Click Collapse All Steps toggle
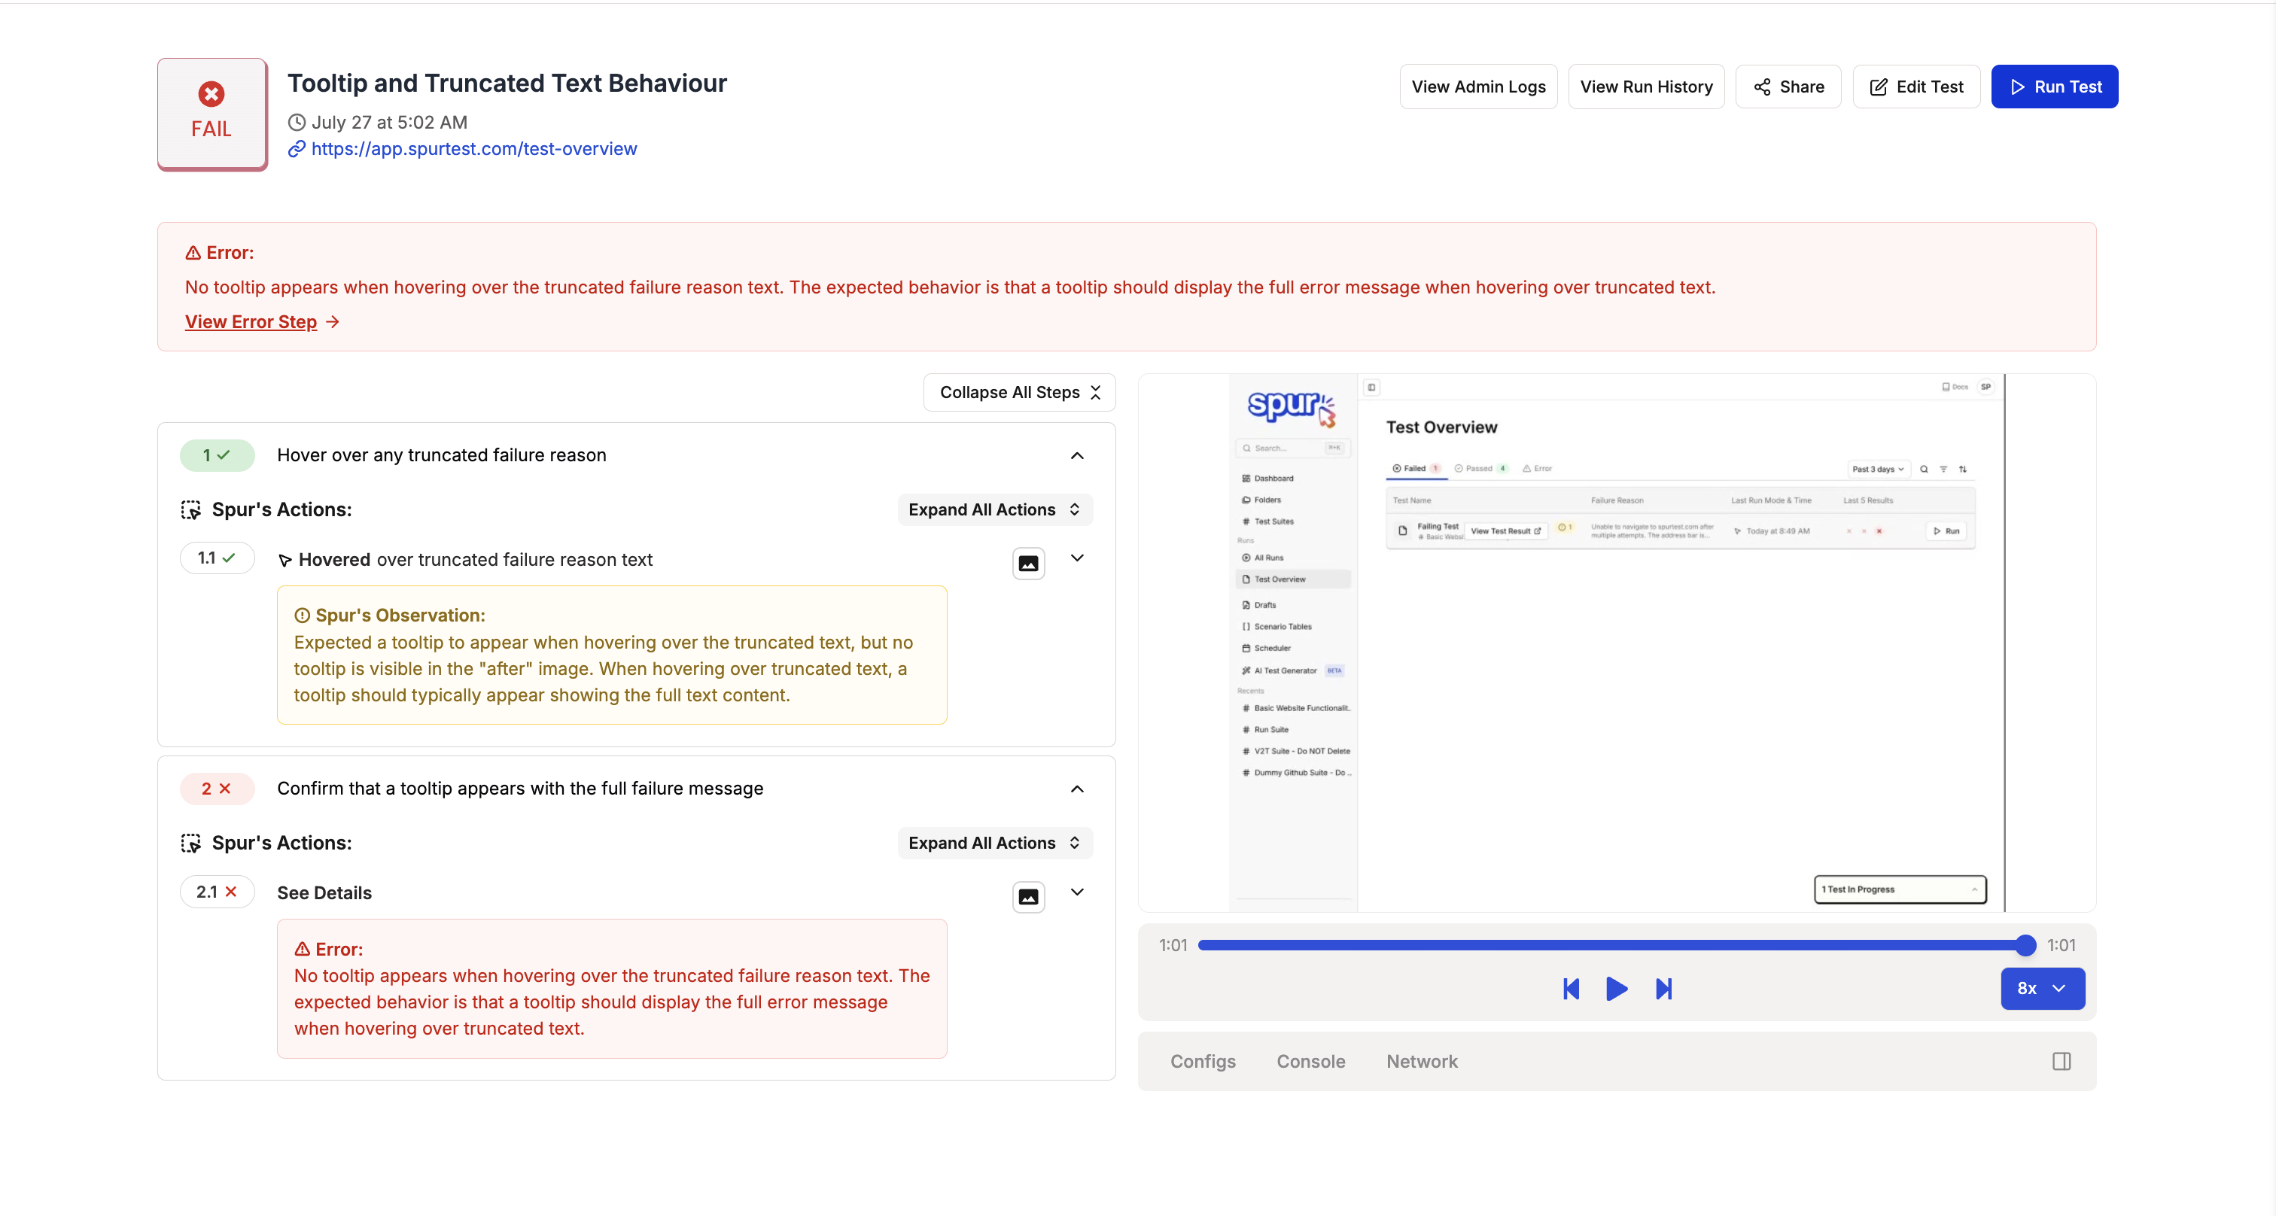 point(1019,392)
